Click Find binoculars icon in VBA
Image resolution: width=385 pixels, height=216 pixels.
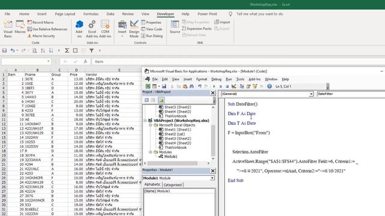coord(191,86)
